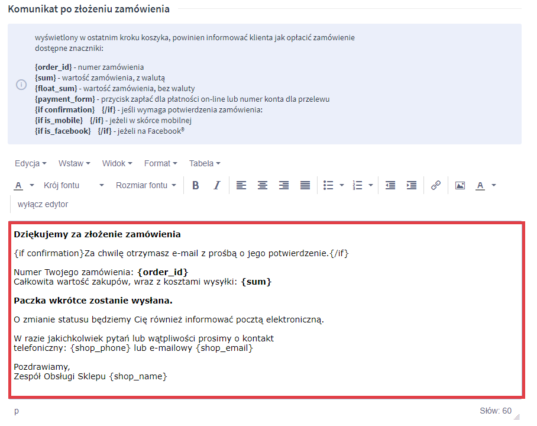Image resolution: width=537 pixels, height=426 pixels.
Task: Decrease indent of paragraph
Action: (390, 185)
